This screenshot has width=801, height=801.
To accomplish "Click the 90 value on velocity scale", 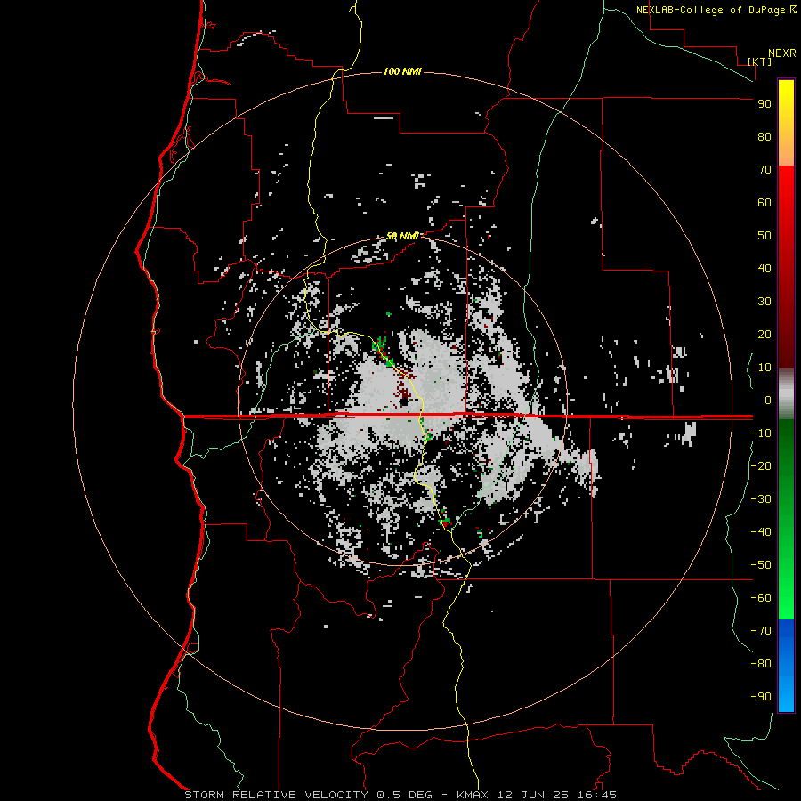I will point(765,104).
